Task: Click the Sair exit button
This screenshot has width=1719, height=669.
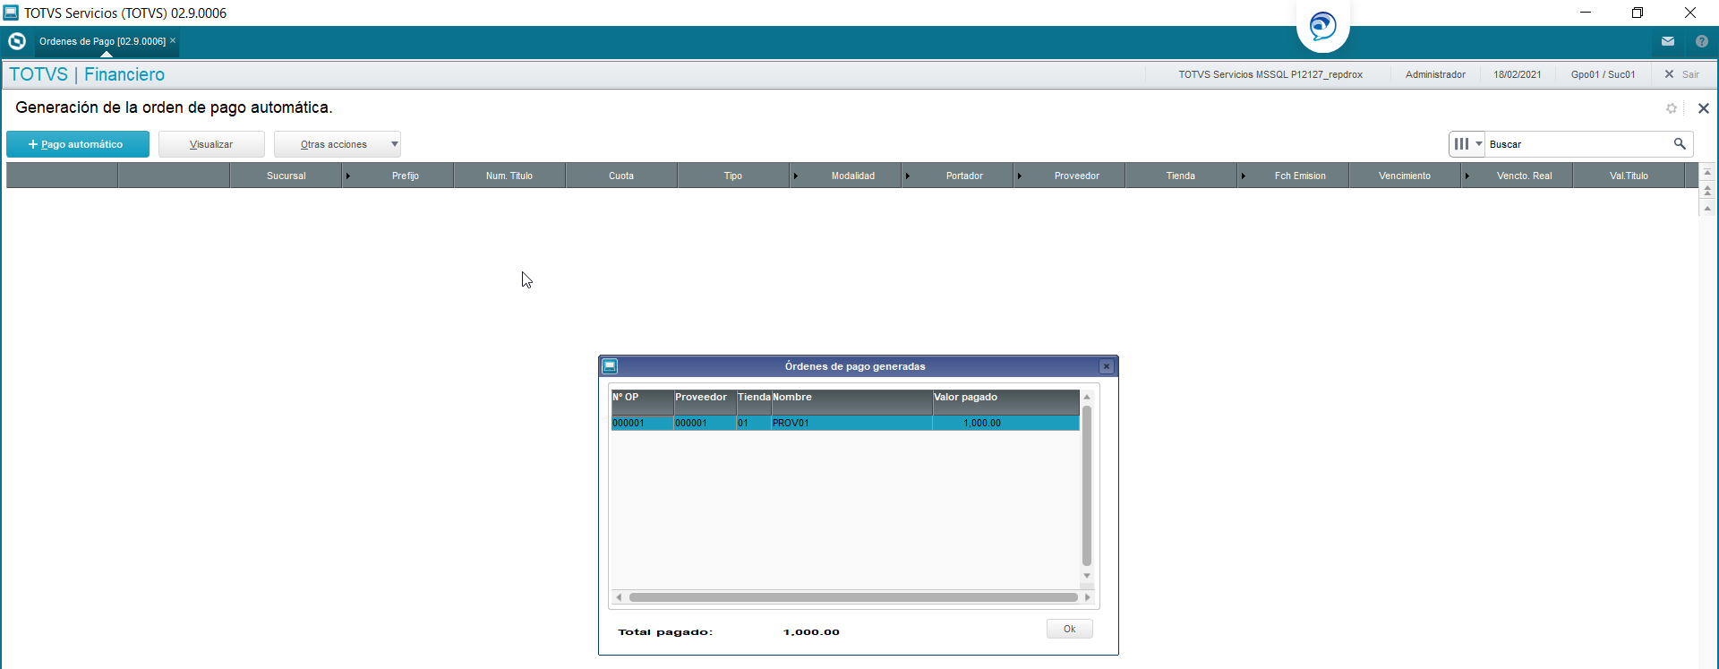Action: coord(1682,74)
